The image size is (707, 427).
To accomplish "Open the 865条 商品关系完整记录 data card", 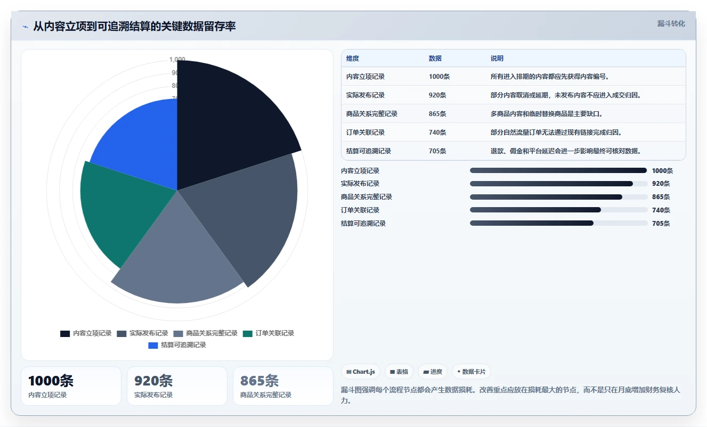I will click(x=283, y=386).
